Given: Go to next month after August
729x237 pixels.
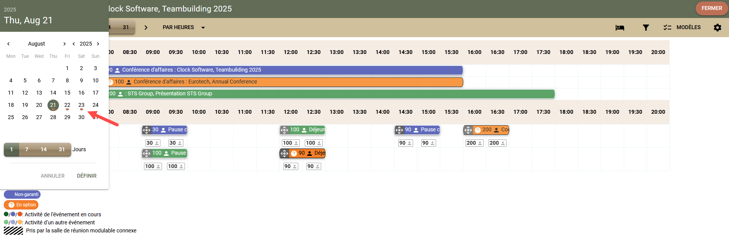Looking at the screenshot, I should point(64,44).
